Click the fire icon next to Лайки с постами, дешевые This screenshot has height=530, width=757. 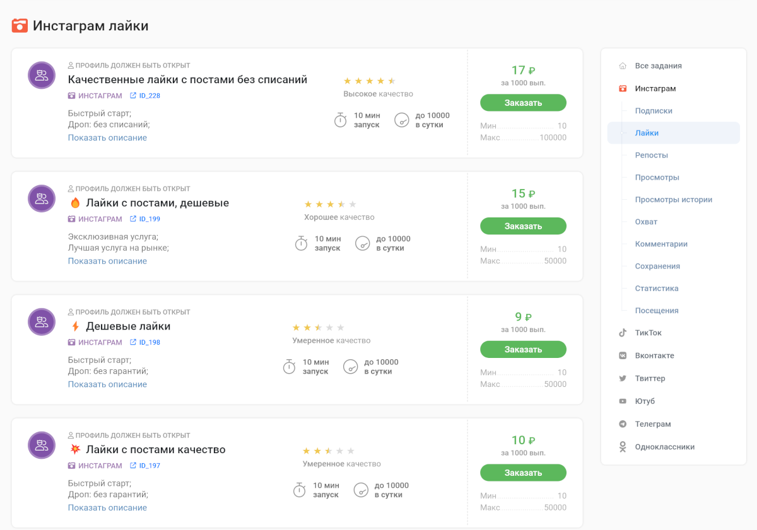pos(76,203)
